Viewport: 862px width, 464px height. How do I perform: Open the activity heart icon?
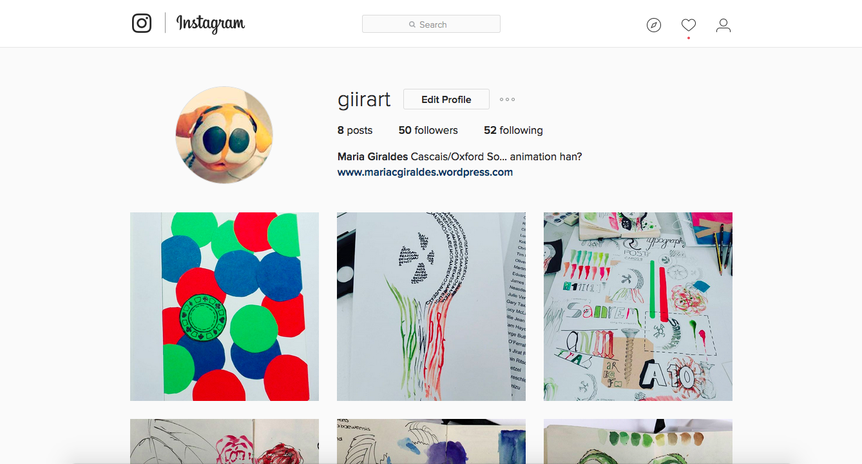pyautogui.click(x=689, y=25)
